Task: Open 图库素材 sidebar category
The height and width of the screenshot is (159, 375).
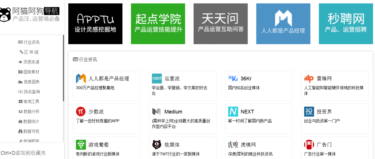Action: click(x=29, y=72)
